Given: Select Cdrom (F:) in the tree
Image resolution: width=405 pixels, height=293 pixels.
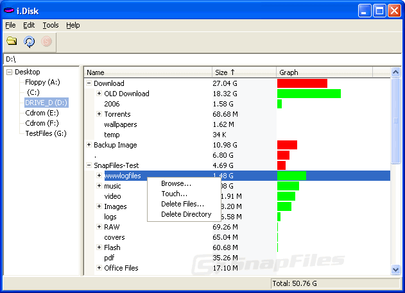Looking at the screenshot, I should coord(42,123).
